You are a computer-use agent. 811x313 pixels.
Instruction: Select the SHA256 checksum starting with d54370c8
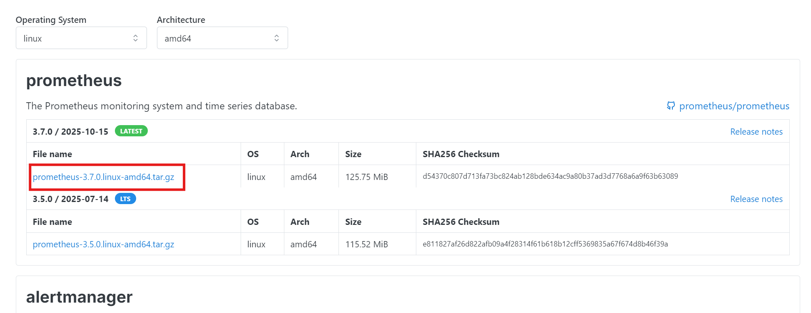click(x=550, y=176)
